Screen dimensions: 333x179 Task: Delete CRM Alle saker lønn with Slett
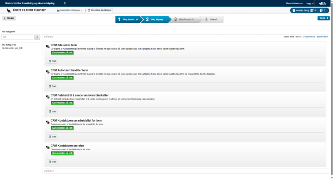pos(52,61)
